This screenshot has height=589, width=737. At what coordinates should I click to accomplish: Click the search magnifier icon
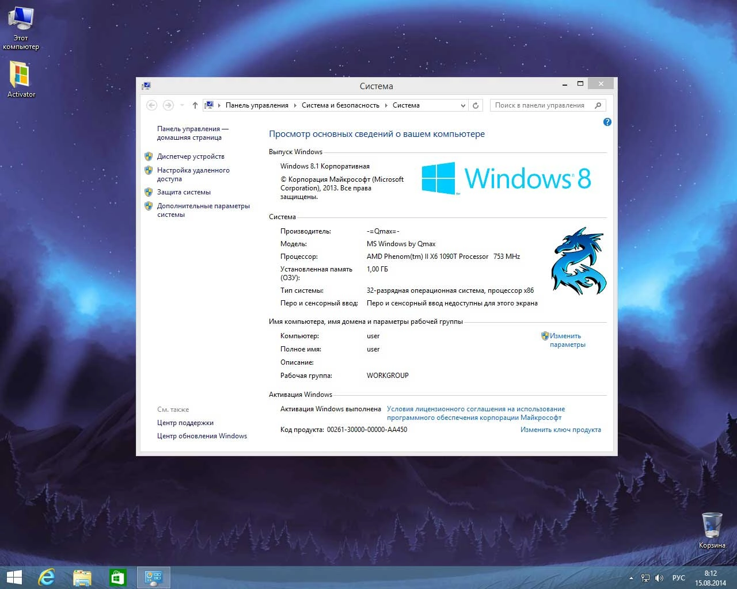[x=598, y=105]
